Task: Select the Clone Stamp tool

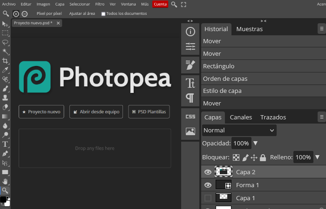Action: coord(5,98)
